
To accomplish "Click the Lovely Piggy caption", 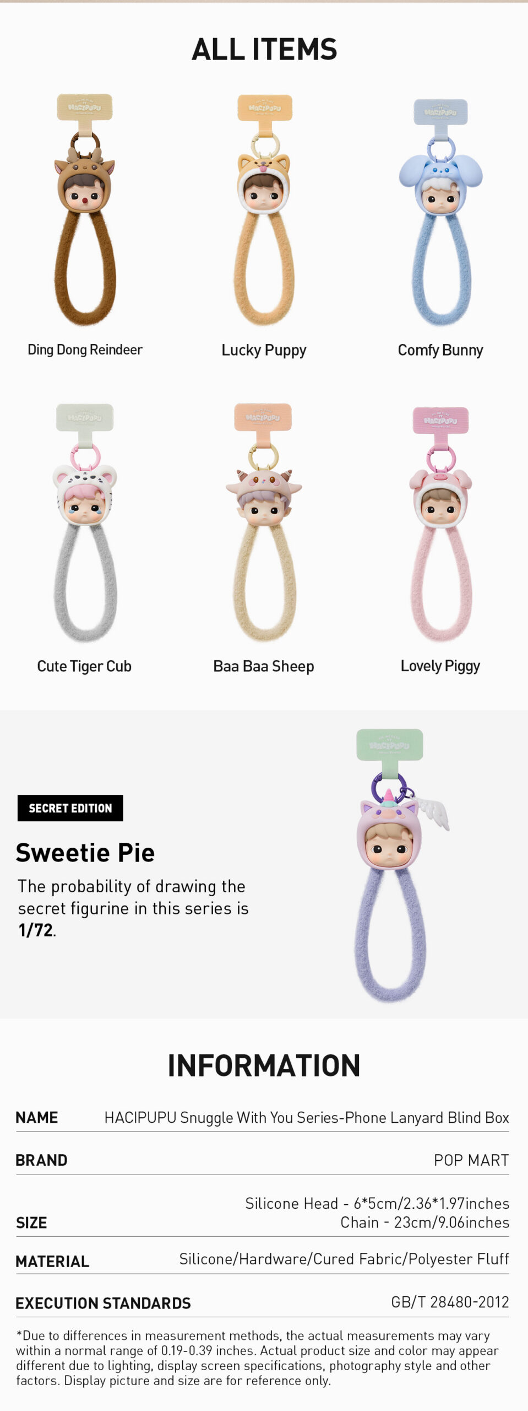I will coord(440,666).
